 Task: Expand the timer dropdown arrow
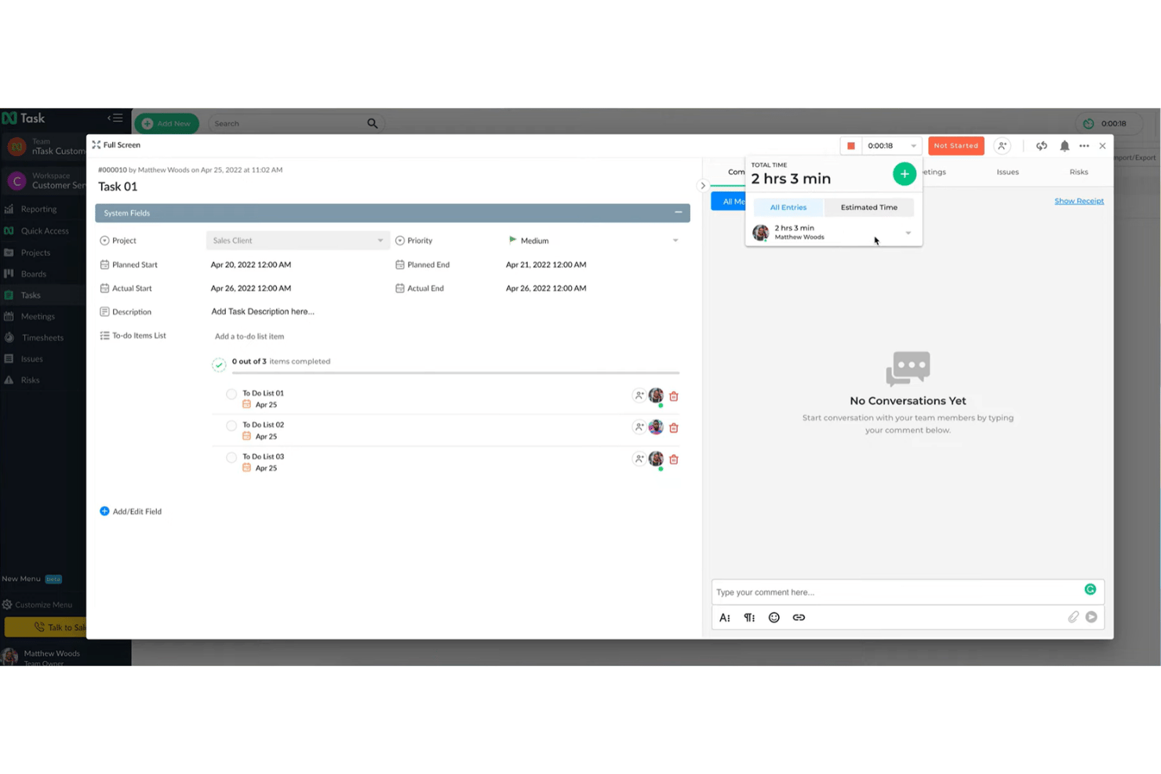[x=913, y=146]
